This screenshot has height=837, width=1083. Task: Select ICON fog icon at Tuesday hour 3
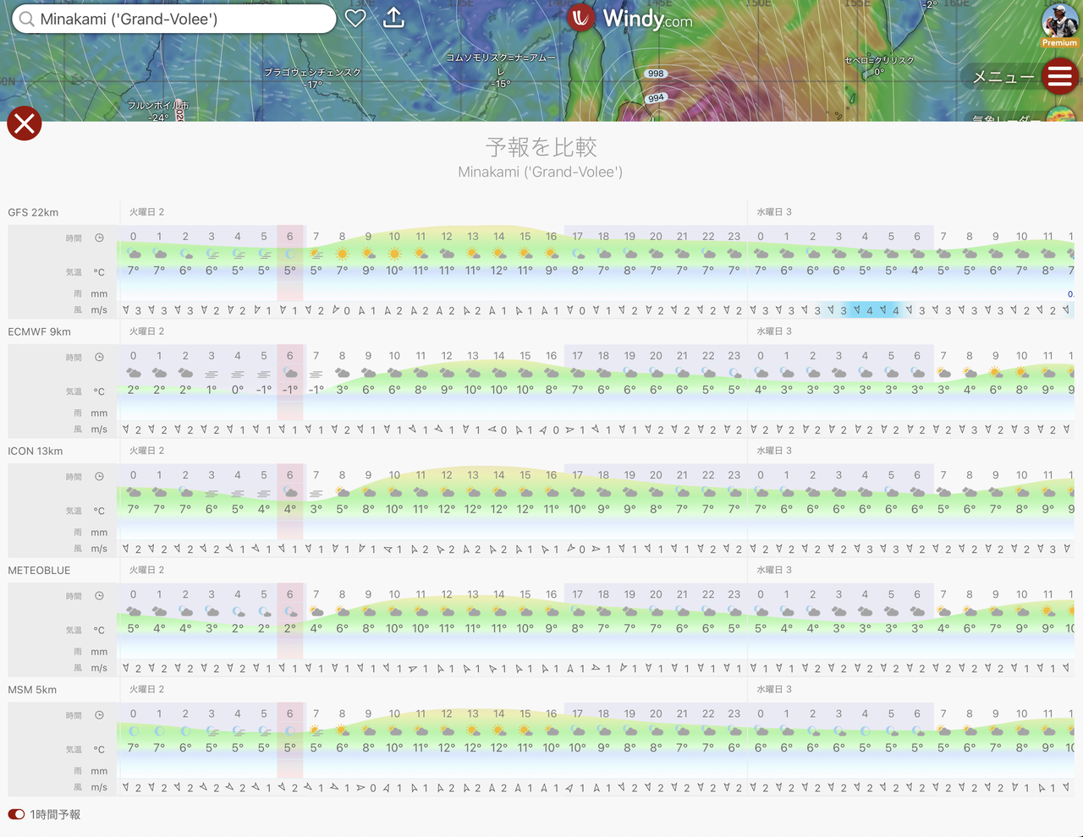[x=212, y=492]
